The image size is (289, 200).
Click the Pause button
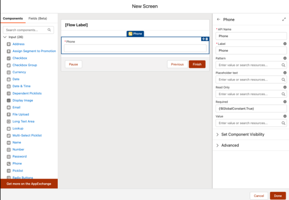[x=73, y=65]
